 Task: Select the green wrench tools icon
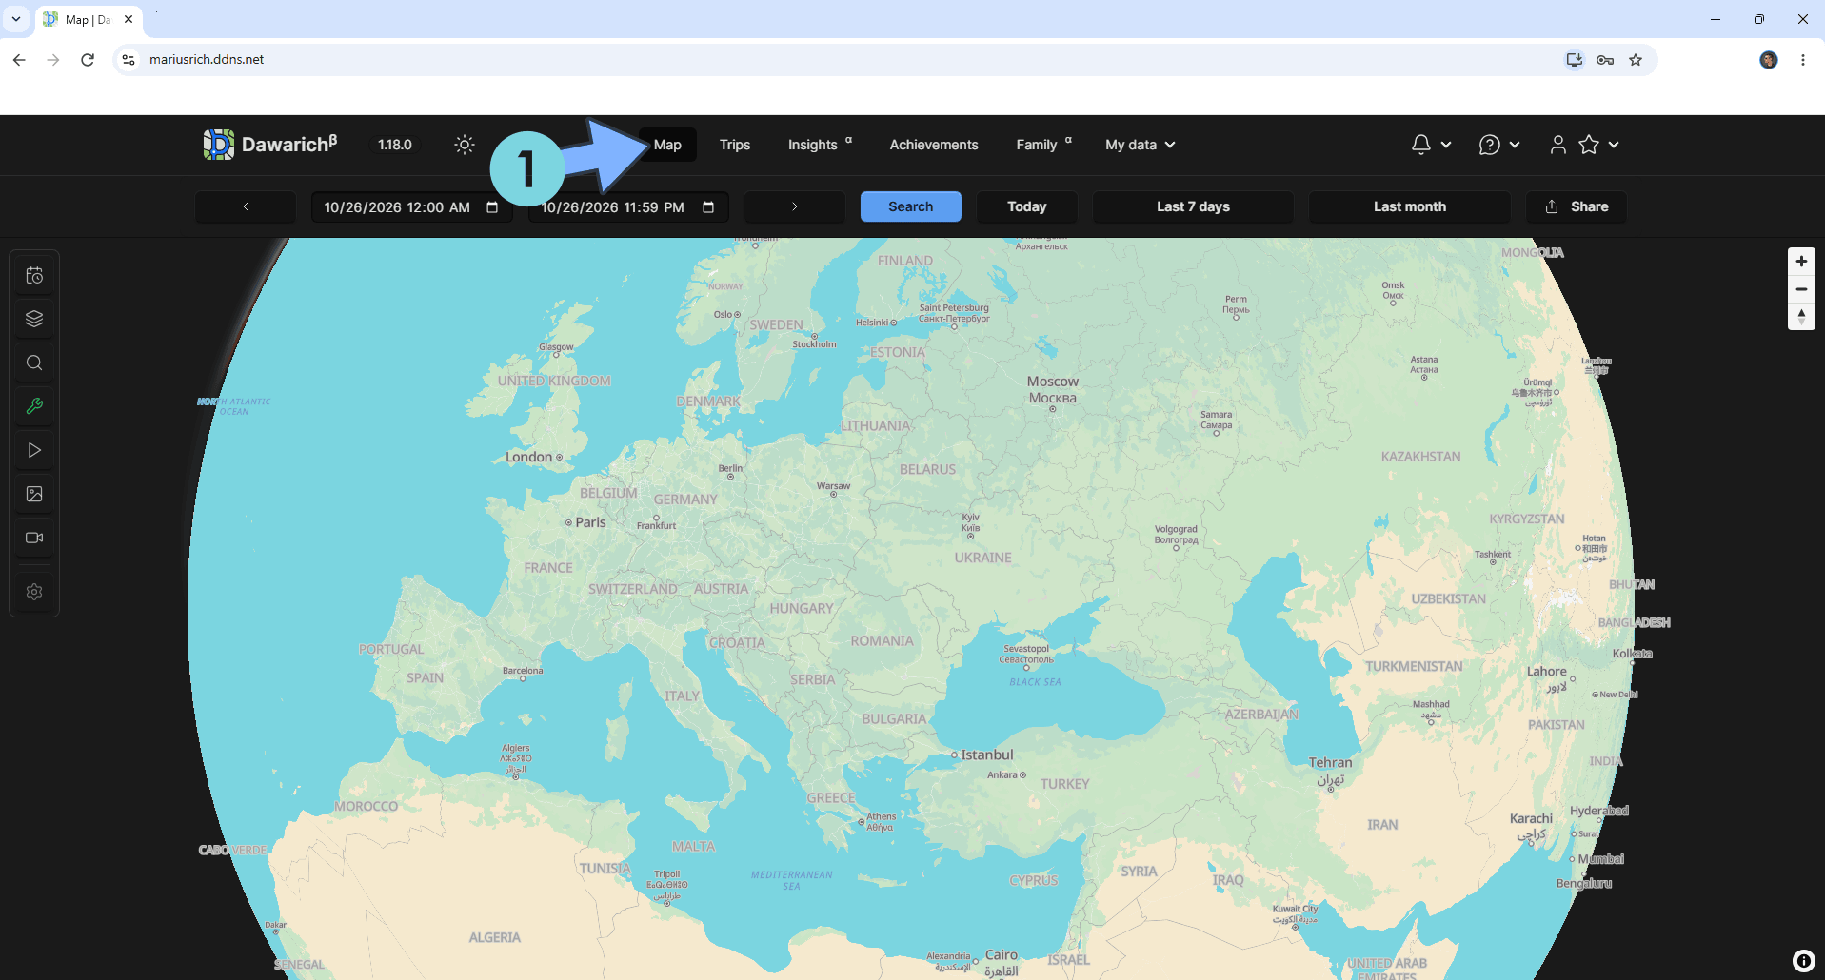tap(34, 406)
